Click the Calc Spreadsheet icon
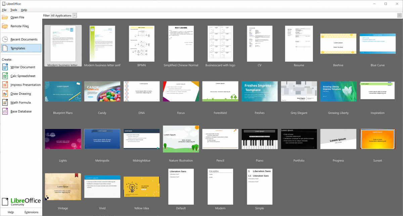 point(5,76)
